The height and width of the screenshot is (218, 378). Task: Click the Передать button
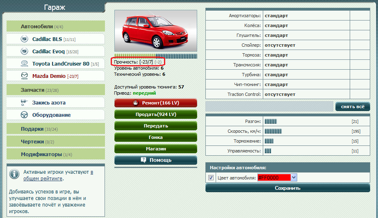click(156, 126)
